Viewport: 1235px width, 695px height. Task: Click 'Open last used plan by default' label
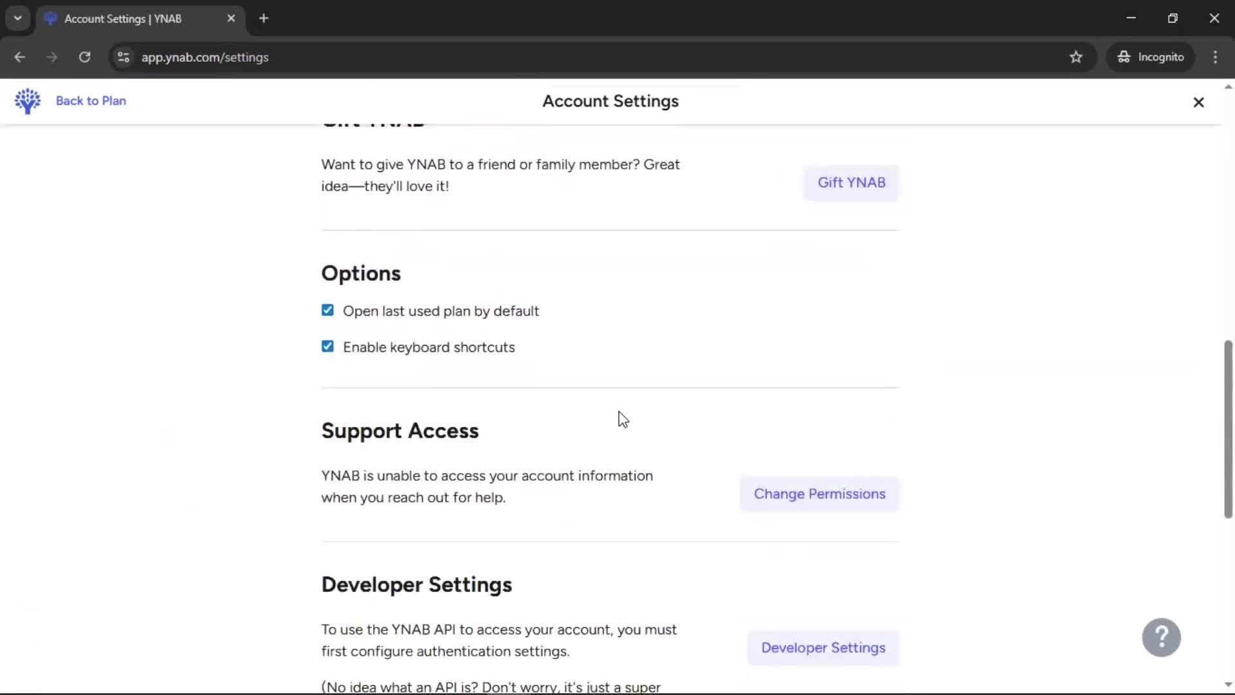(x=441, y=311)
